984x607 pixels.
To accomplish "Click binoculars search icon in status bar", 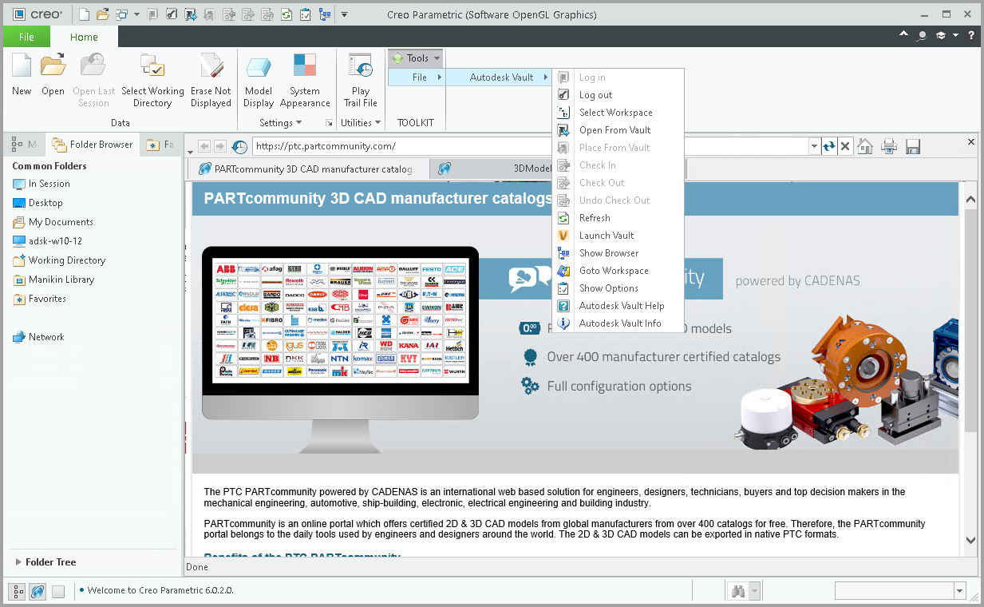I will click(738, 591).
